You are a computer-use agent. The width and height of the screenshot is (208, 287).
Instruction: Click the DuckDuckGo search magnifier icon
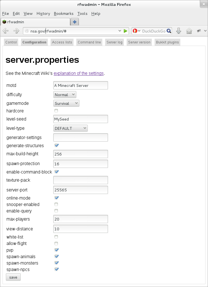pyautogui.click(x=169, y=31)
